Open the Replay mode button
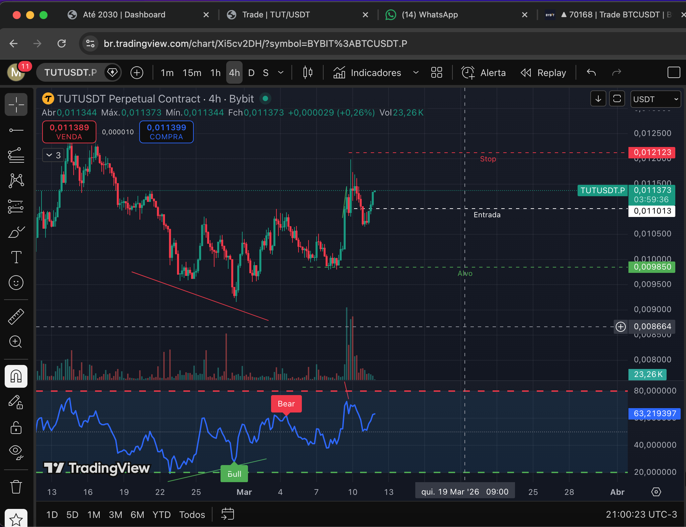Viewport: 686px width, 527px height. (x=544, y=73)
